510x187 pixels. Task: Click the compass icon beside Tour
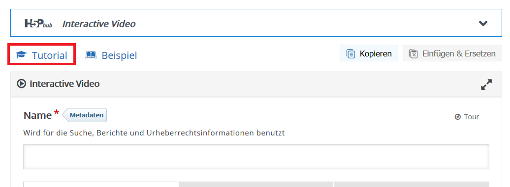pos(458,117)
